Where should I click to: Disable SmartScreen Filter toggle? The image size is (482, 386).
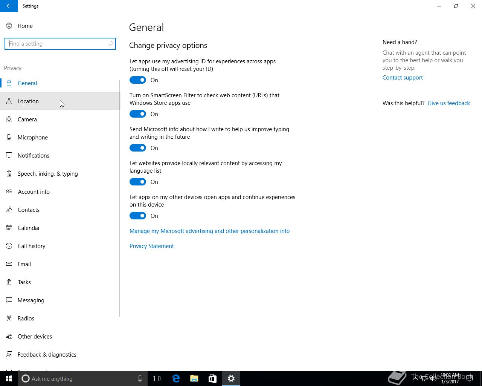tap(138, 114)
